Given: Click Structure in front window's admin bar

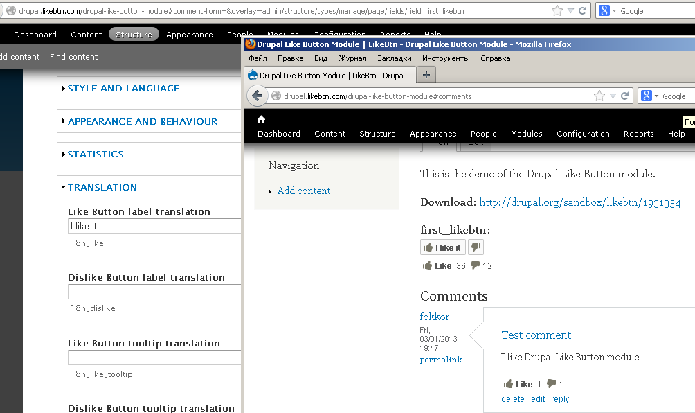Looking at the screenshot, I should coord(377,134).
